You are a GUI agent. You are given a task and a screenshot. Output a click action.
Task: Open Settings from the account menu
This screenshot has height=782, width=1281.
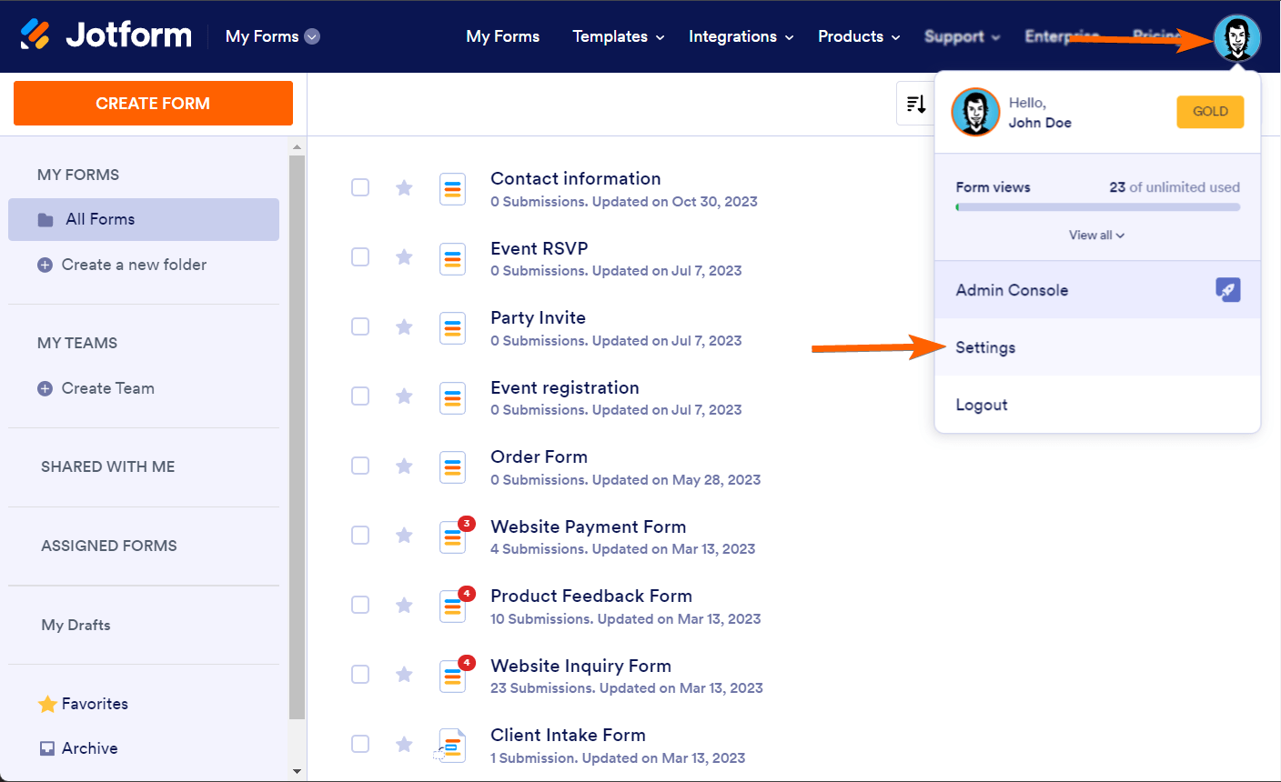[985, 347]
